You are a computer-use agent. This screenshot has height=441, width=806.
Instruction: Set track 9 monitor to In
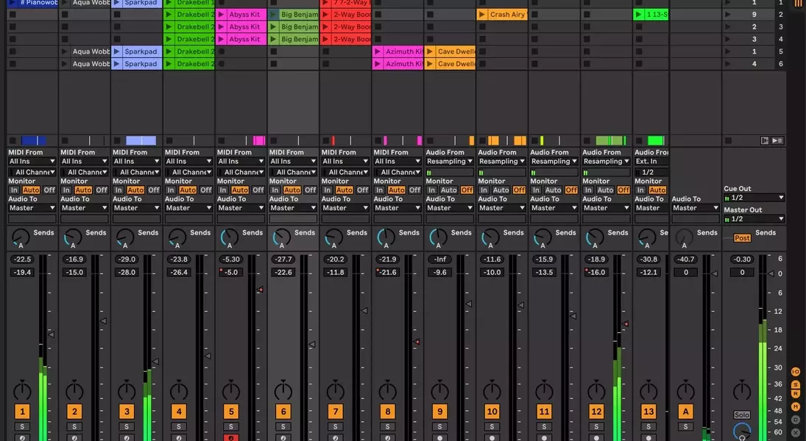pos(431,190)
